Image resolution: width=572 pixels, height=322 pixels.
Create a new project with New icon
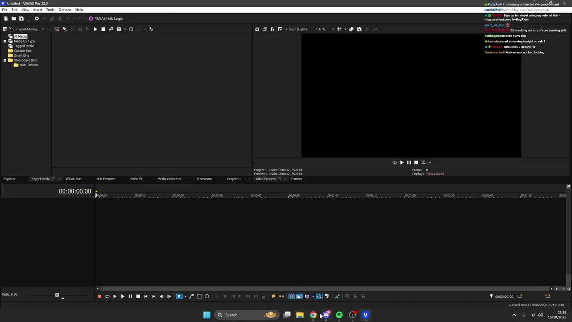[x=6, y=18]
